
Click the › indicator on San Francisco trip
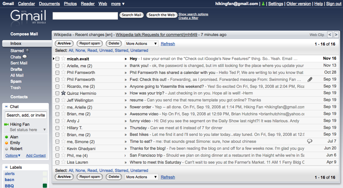(125, 155)
